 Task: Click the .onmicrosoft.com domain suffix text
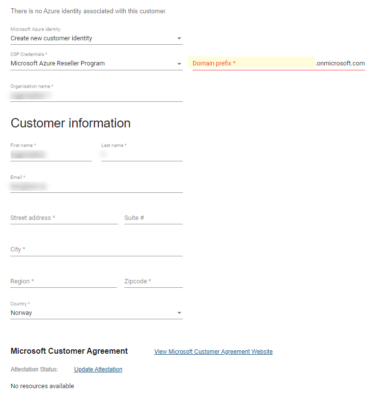tap(340, 63)
